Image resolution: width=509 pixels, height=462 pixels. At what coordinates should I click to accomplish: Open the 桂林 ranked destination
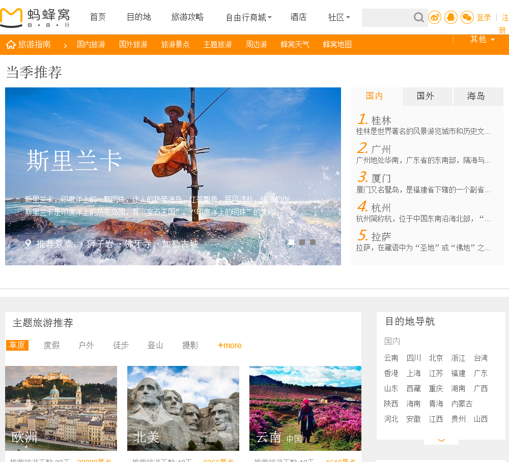381,120
